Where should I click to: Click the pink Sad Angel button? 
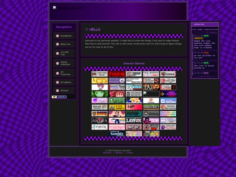pos(117,127)
